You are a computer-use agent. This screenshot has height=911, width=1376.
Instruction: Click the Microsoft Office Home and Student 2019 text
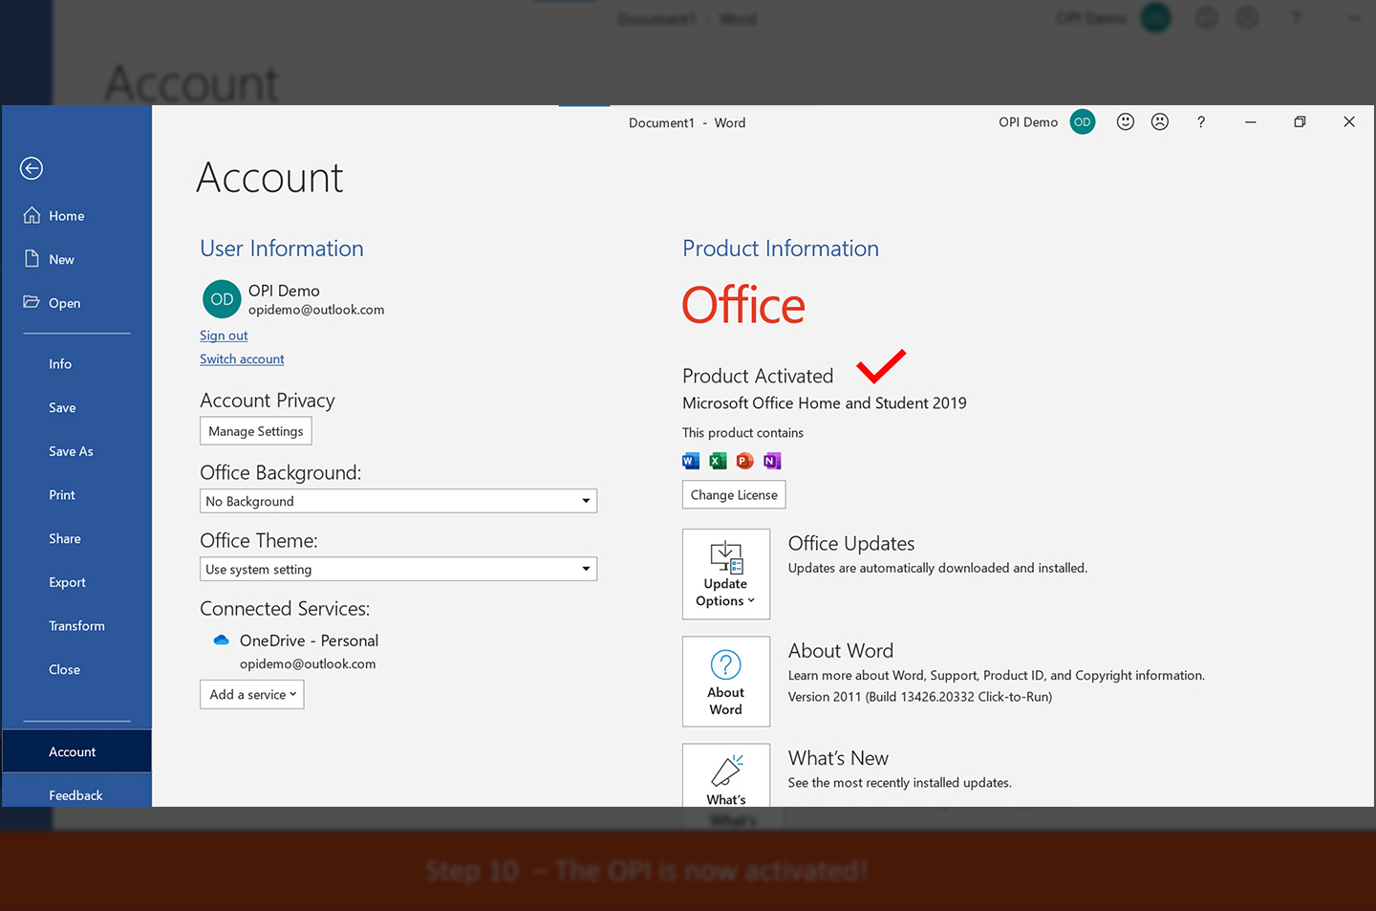point(825,403)
